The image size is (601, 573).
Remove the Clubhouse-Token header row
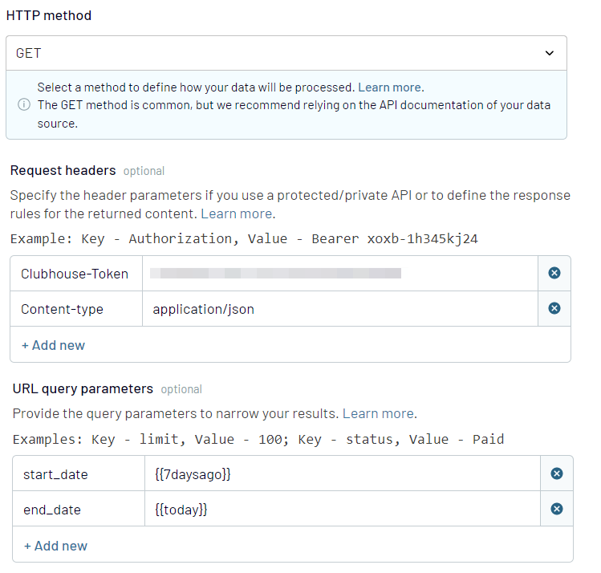coord(554,274)
